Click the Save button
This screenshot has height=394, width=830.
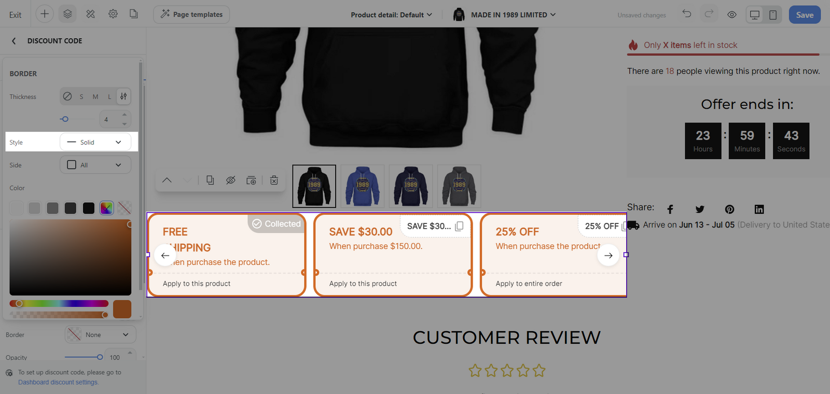tap(805, 15)
